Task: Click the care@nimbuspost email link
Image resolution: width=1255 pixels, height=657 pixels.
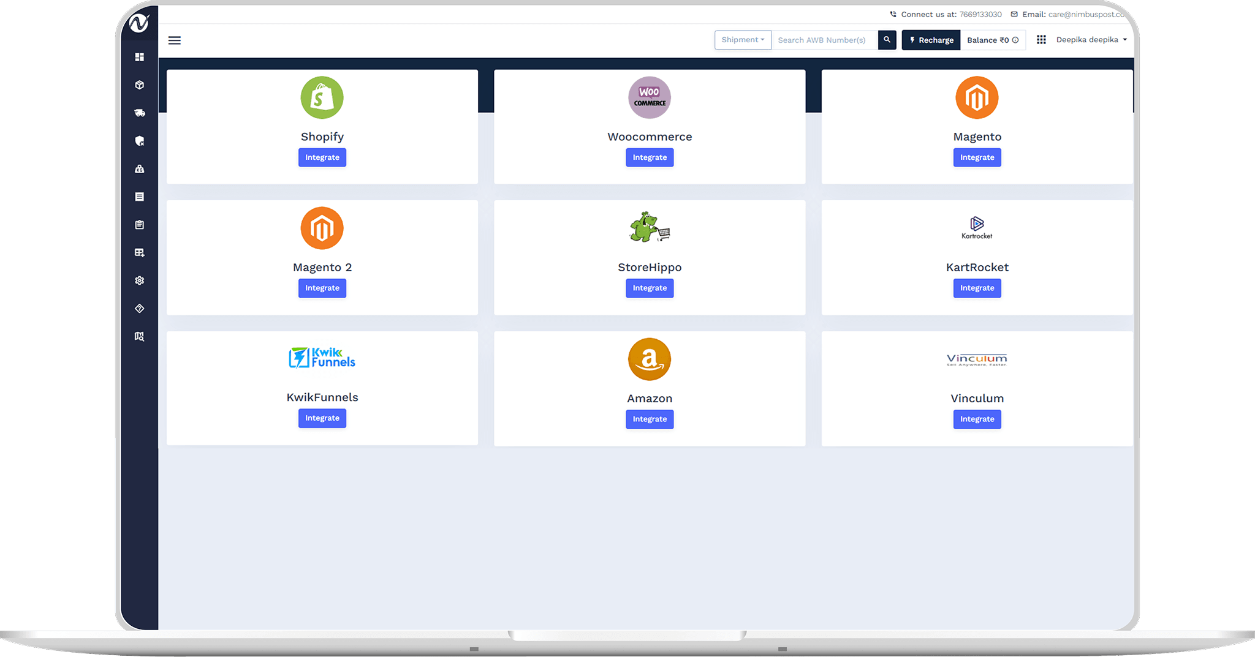Action: pyautogui.click(x=1086, y=14)
